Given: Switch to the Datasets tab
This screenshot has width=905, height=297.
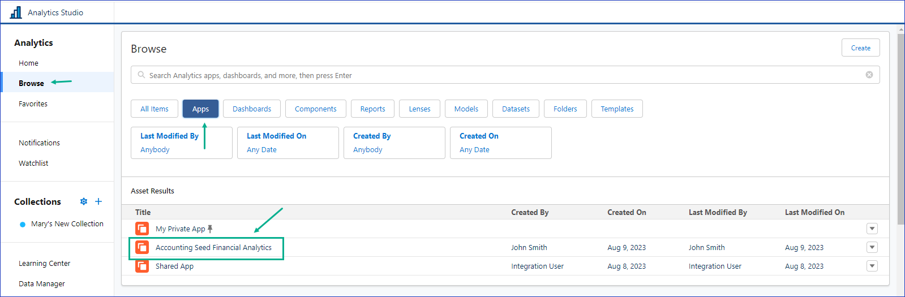Looking at the screenshot, I should (516, 109).
